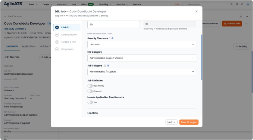Screen dimensions: 253x140
Task: Click the Job Description step circle icon
Action: tap(57, 35)
